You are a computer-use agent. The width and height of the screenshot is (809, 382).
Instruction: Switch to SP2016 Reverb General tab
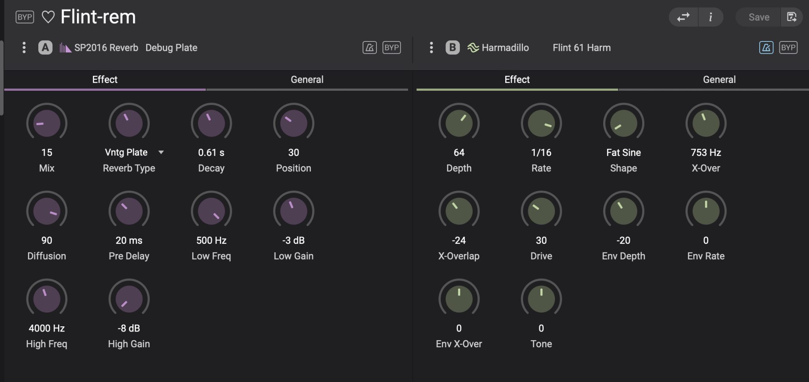[307, 80]
